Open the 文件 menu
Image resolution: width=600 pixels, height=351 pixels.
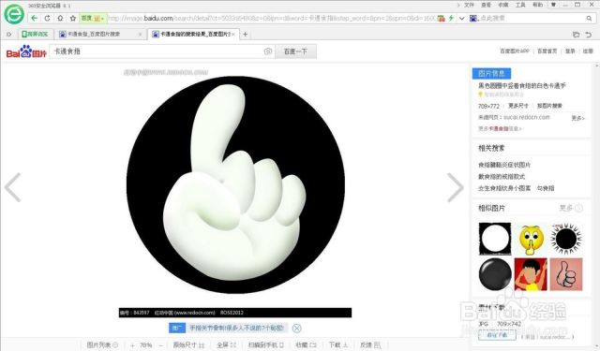click(x=469, y=5)
